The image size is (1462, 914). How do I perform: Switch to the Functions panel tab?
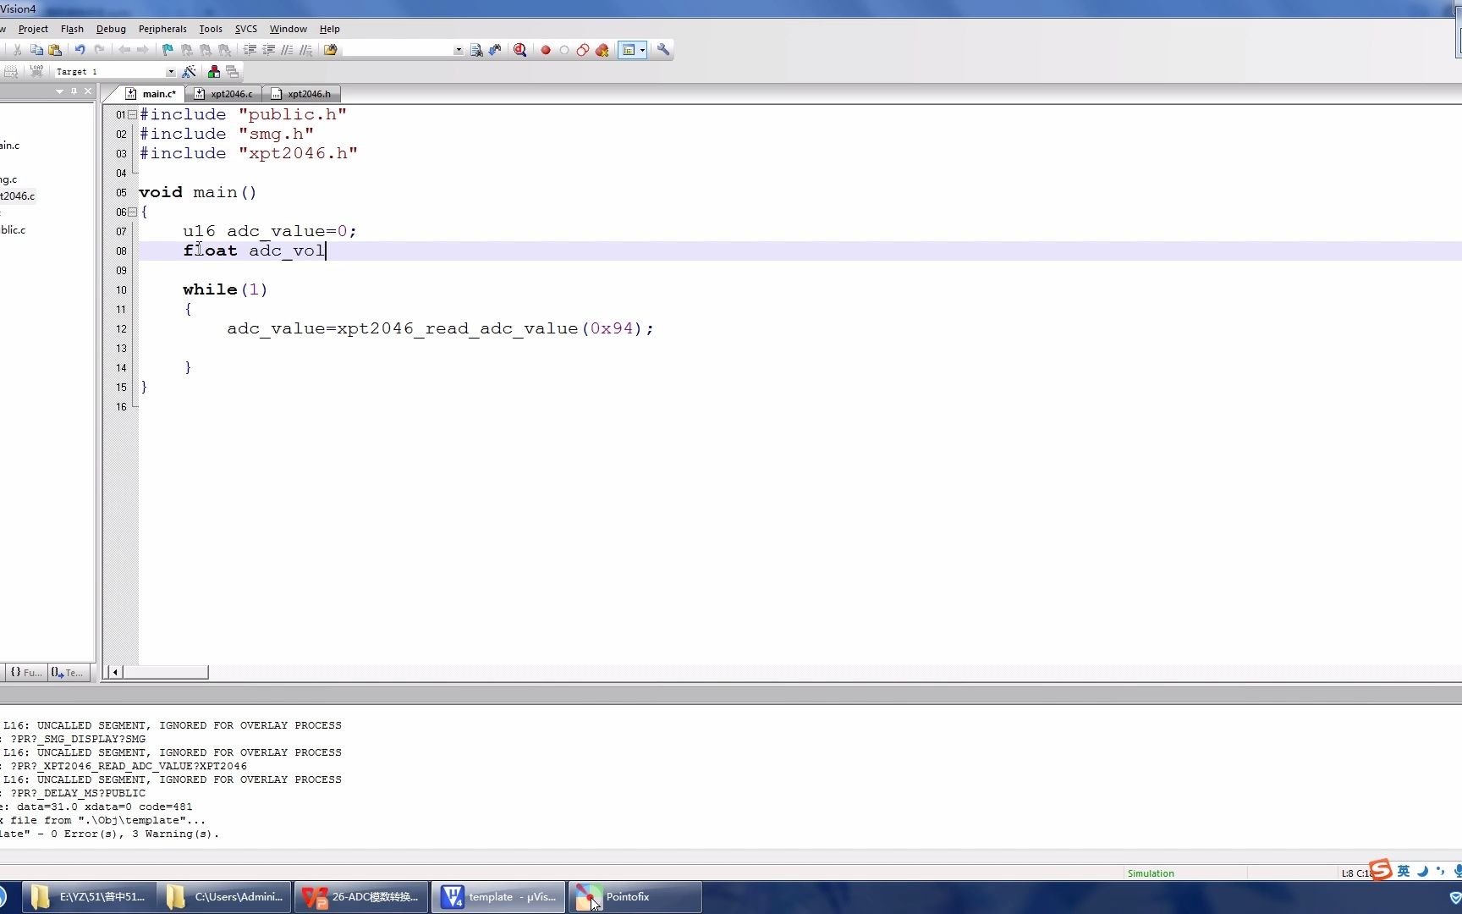[x=25, y=673]
